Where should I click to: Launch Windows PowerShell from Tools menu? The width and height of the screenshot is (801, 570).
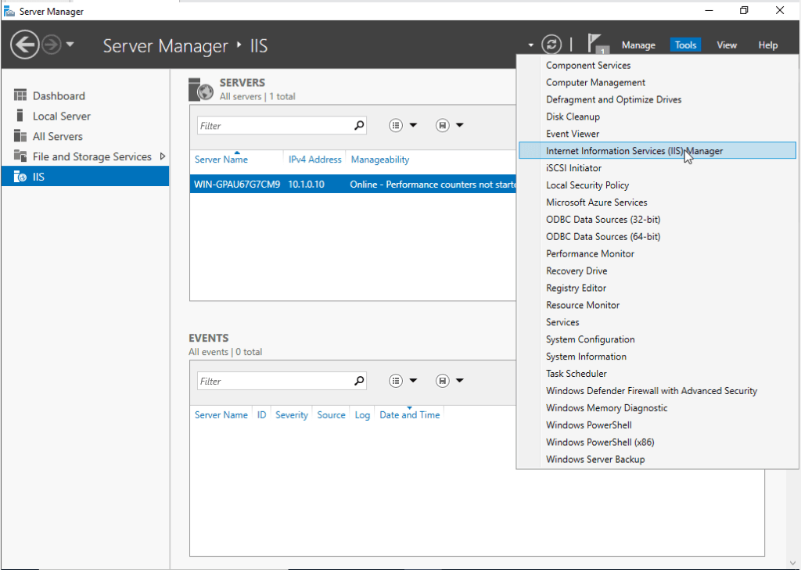(588, 425)
